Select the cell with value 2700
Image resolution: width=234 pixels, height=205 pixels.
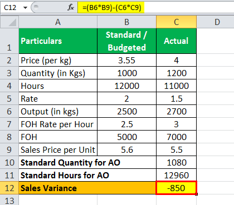tap(176, 111)
